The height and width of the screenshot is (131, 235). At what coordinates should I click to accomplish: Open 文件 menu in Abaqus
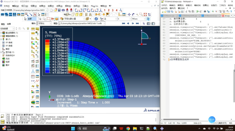pyautogui.click(x=7, y=6)
